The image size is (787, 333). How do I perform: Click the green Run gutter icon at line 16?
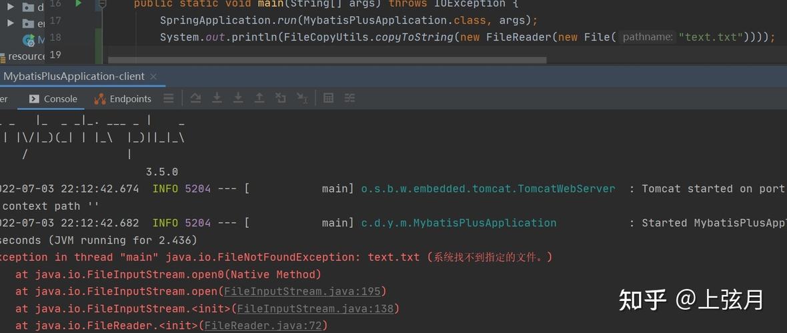79,4
